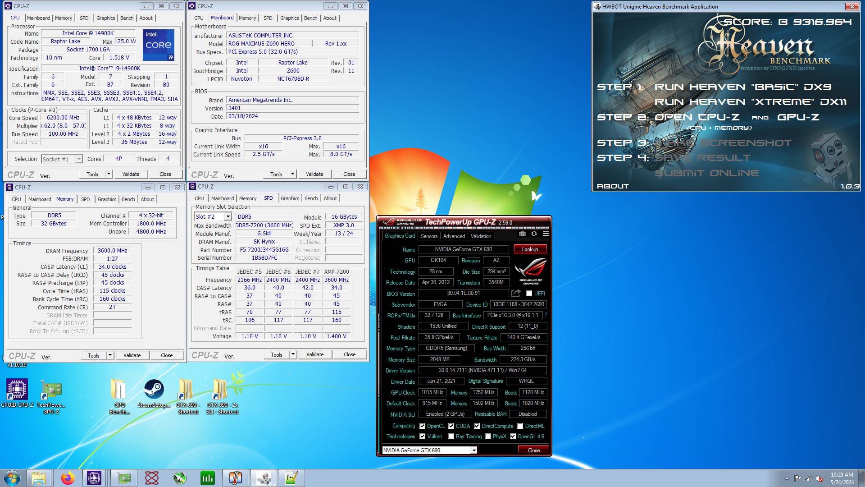865x487 pixels.
Task: Click the GPU-Z screenshot camera icon
Action: click(522, 234)
